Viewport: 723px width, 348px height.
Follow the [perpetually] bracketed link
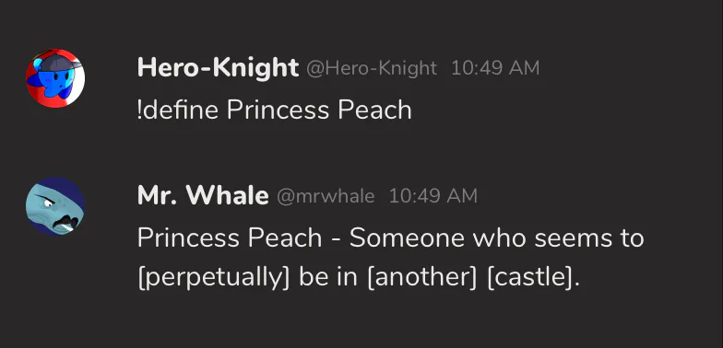click(214, 278)
